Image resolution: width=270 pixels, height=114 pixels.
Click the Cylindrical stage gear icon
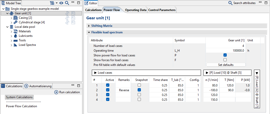16,22
